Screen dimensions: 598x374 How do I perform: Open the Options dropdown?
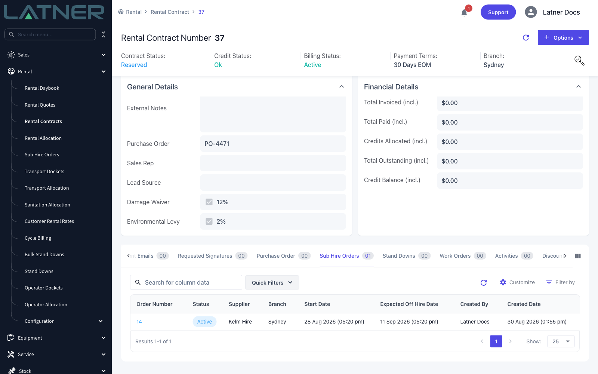pyautogui.click(x=563, y=37)
